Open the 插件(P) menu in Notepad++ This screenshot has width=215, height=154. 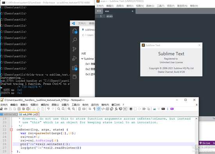[105, 105]
